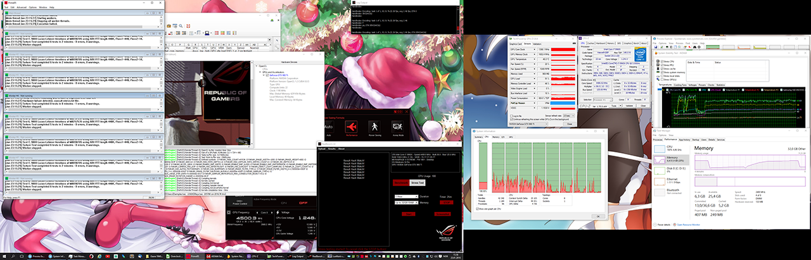Switch to the Memory tab in CPU-Z
Screen dimensions: 811x260
pyautogui.click(x=611, y=43)
